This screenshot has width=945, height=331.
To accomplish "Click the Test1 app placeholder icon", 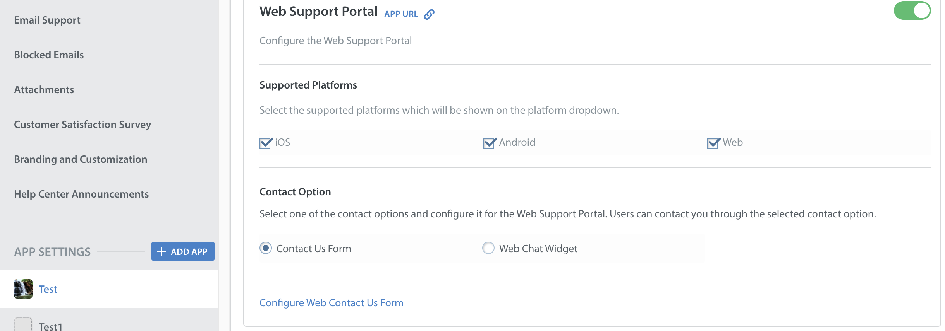I will pos(23,324).
